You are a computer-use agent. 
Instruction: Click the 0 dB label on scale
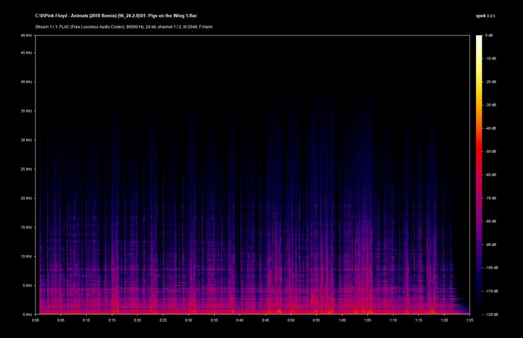pos(489,35)
